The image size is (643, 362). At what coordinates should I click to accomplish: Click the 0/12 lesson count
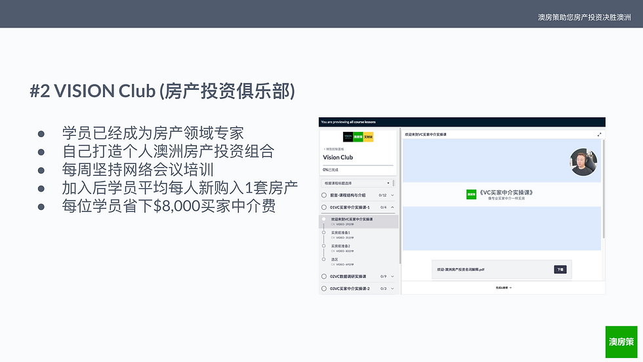click(383, 195)
